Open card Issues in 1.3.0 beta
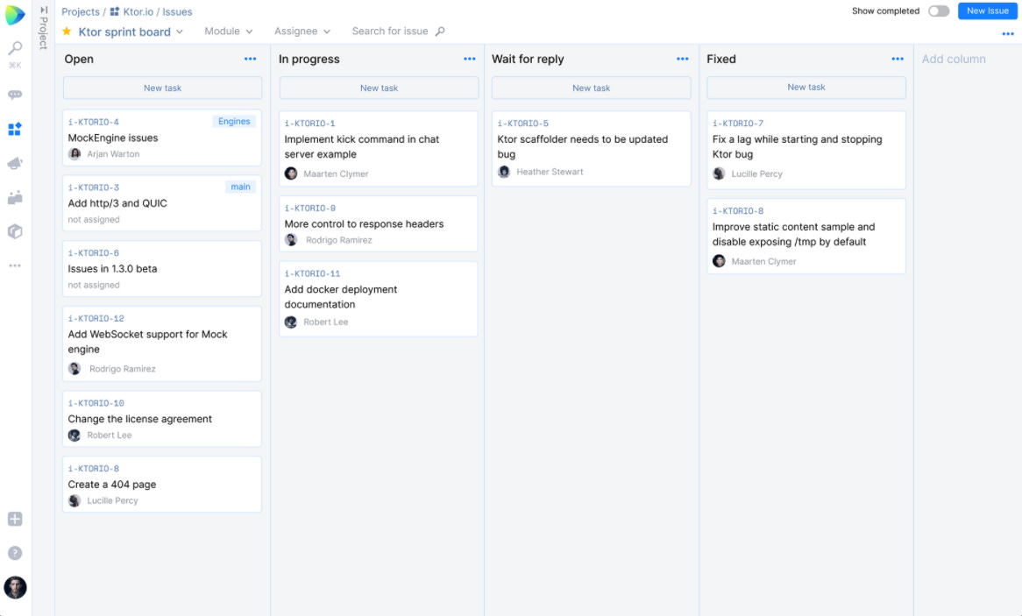The height and width of the screenshot is (616, 1022). [162, 268]
